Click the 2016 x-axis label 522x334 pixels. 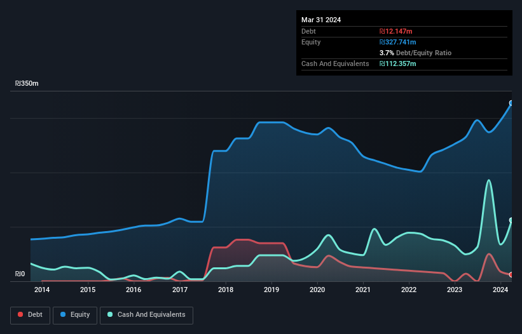(134, 290)
